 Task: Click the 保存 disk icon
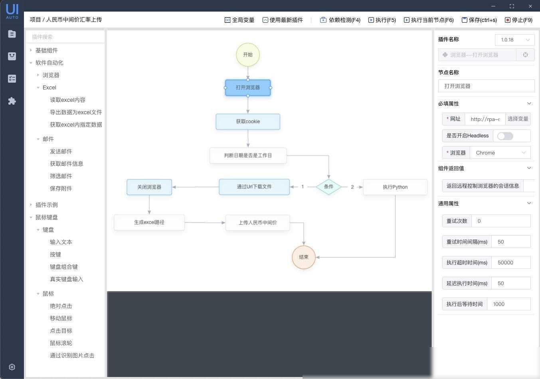[x=464, y=20]
